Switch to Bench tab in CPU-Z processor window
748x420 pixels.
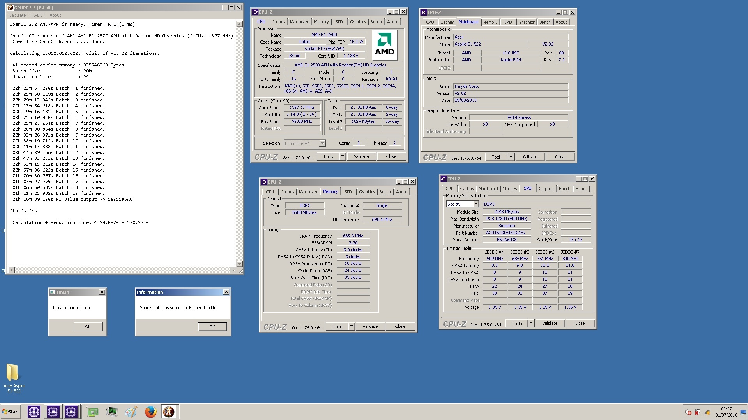pyautogui.click(x=376, y=22)
